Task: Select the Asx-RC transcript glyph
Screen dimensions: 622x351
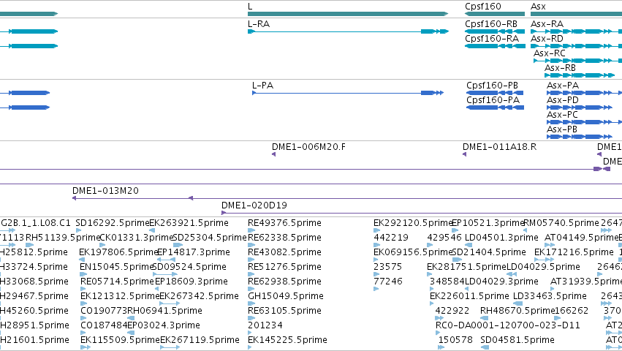Action: click(x=577, y=61)
